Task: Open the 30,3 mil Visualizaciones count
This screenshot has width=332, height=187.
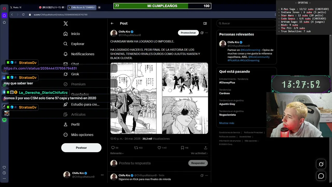Action: coord(156,139)
